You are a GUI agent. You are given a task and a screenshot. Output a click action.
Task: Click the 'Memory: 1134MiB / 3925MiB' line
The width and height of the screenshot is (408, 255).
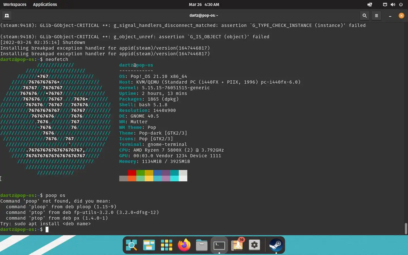[155, 161]
